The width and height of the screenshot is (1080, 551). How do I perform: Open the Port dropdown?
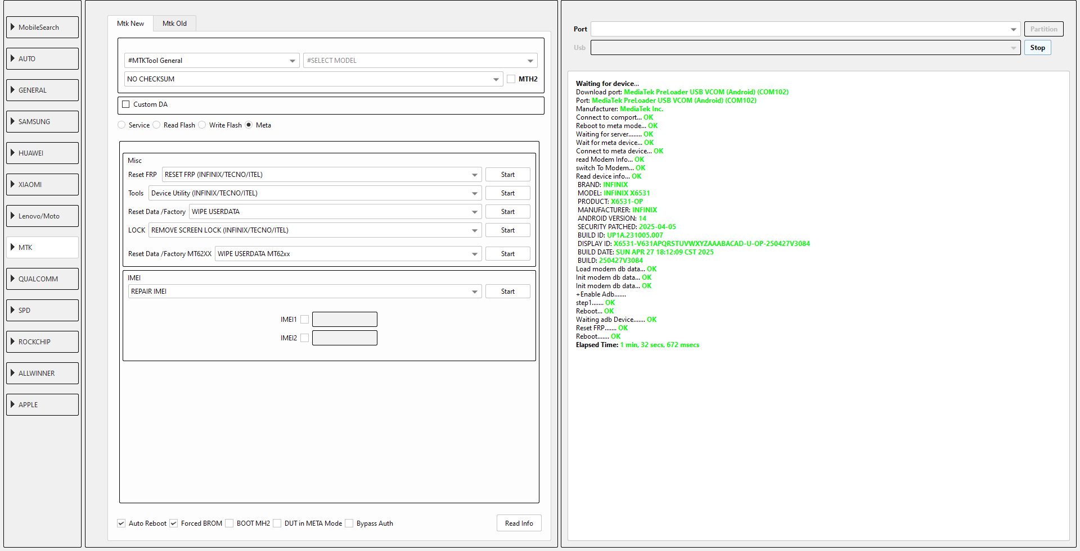805,29
